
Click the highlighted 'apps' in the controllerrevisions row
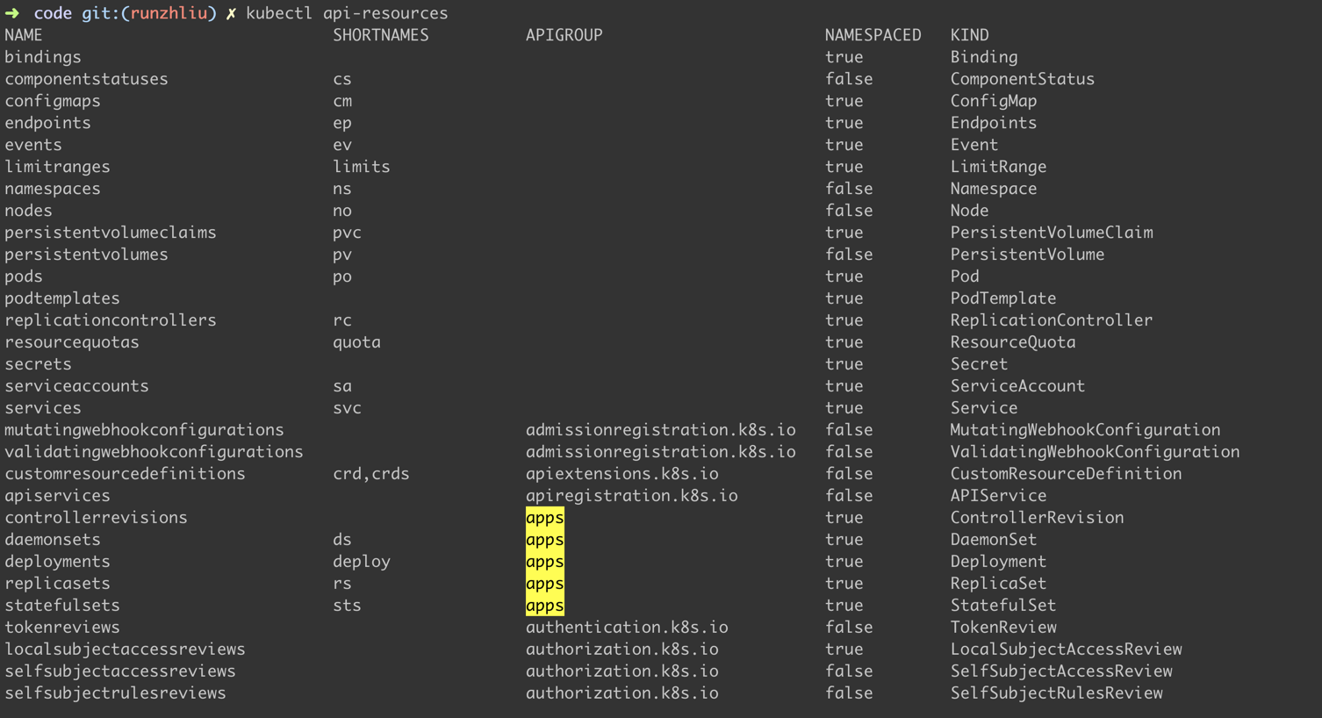tap(544, 518)
